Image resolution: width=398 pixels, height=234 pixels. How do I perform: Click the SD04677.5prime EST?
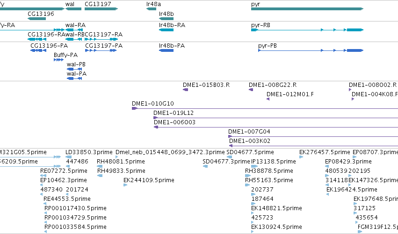(x=229, y=157)
